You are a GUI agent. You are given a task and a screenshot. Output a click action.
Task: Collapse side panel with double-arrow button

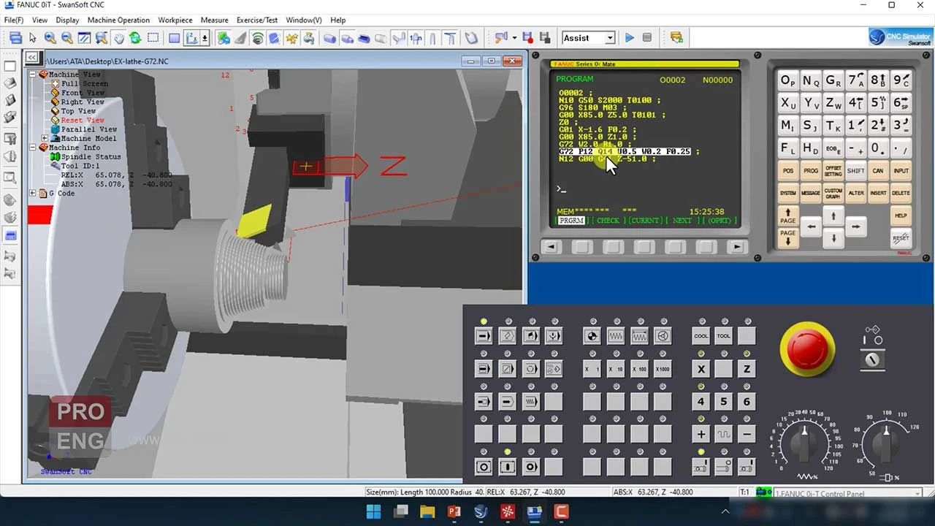point(32,58)
